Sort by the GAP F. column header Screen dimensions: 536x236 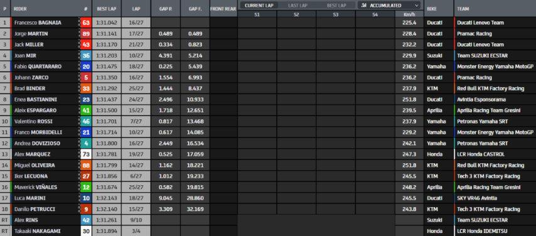pos(195,9)
